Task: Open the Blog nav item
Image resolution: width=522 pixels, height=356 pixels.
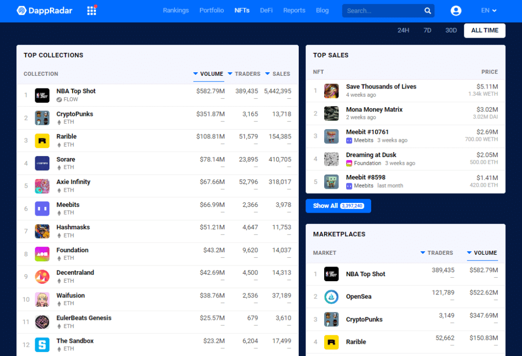Action: pos(322,10)
